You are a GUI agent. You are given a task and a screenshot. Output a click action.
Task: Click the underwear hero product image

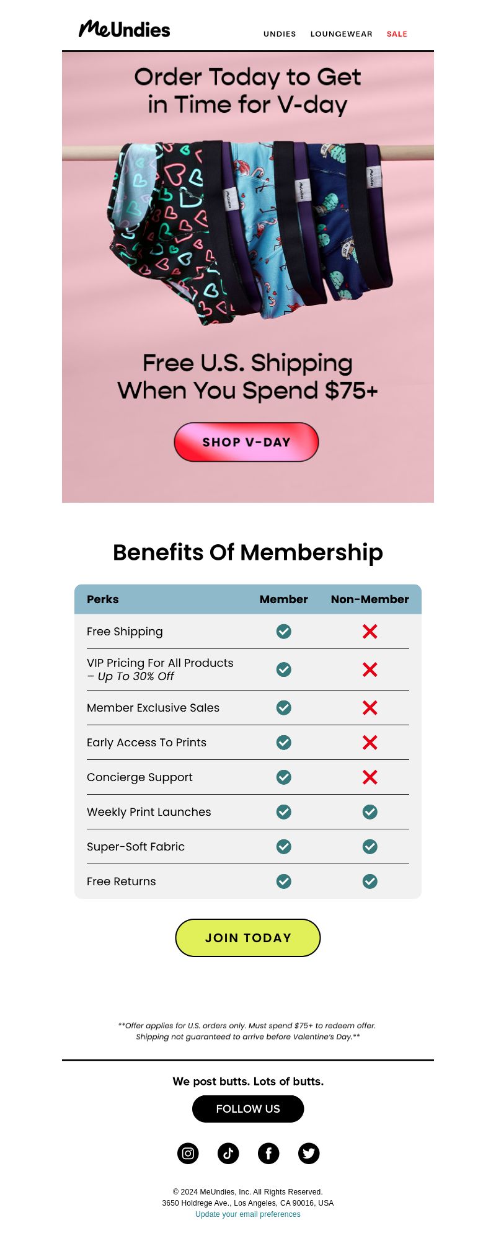[248, 229]
